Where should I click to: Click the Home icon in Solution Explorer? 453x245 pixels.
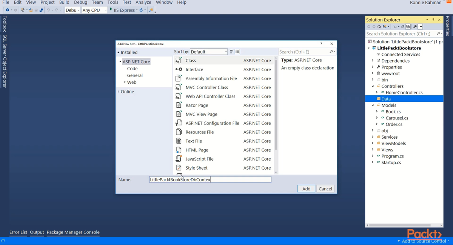point(379,27)
